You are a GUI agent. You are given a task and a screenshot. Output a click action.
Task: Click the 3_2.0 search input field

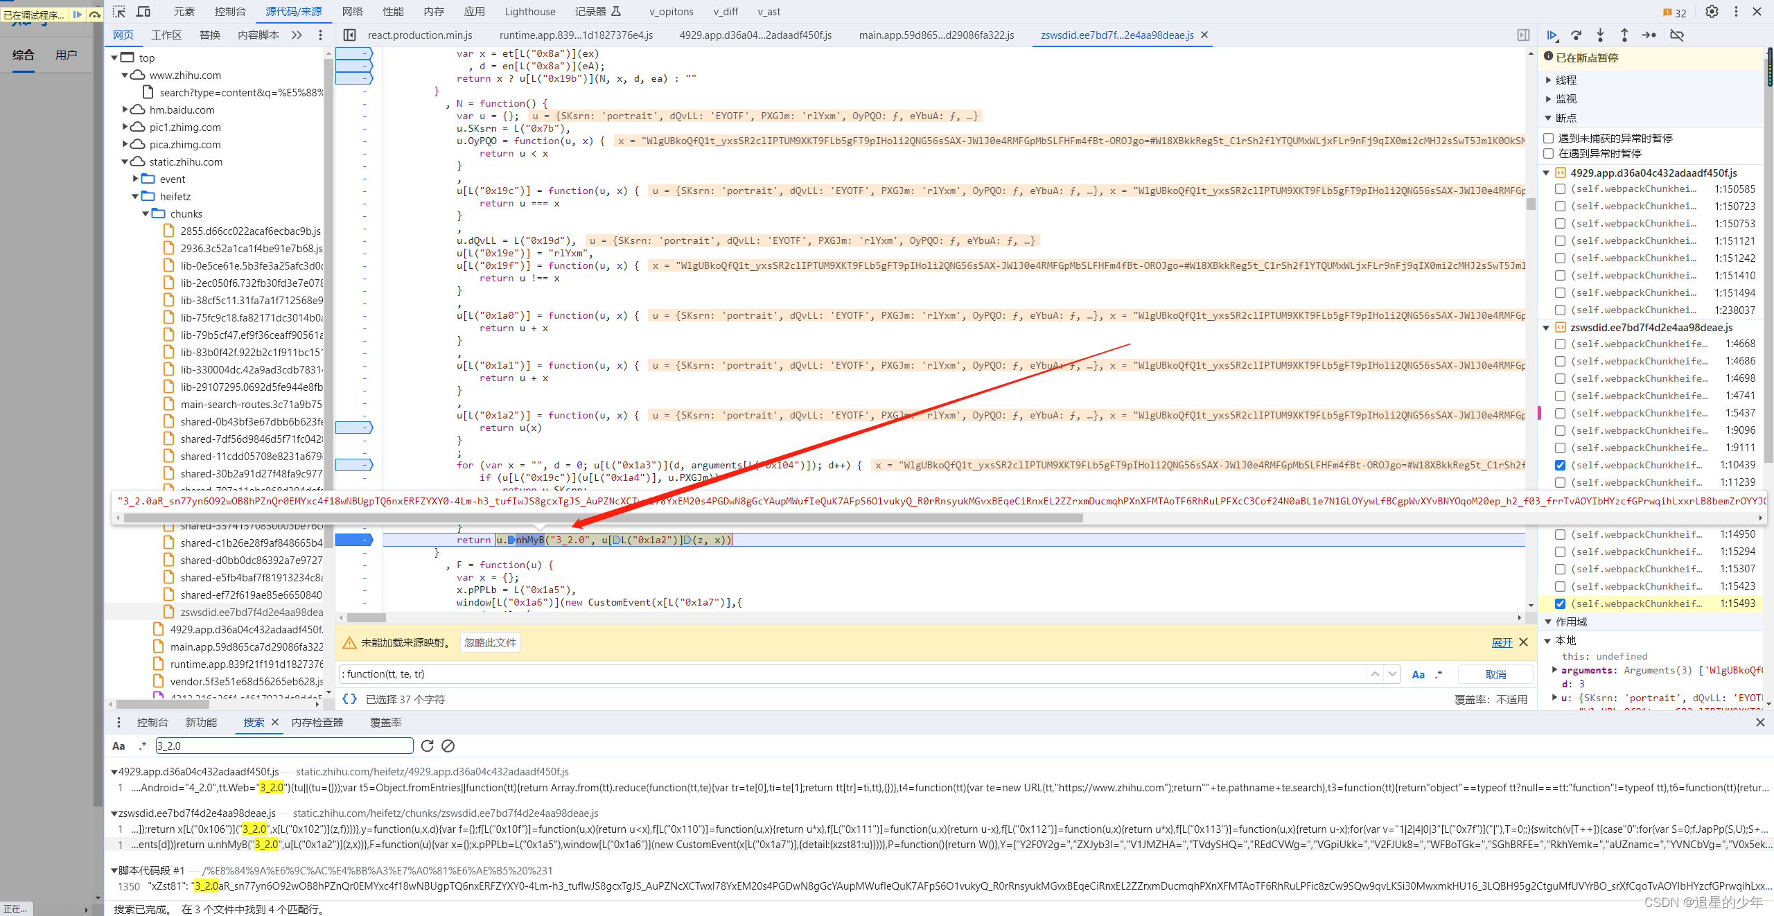pos(284,746)
